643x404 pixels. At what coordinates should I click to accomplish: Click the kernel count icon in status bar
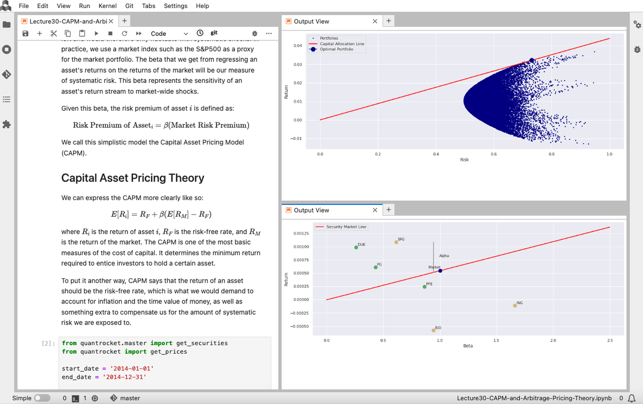(95, 398)
